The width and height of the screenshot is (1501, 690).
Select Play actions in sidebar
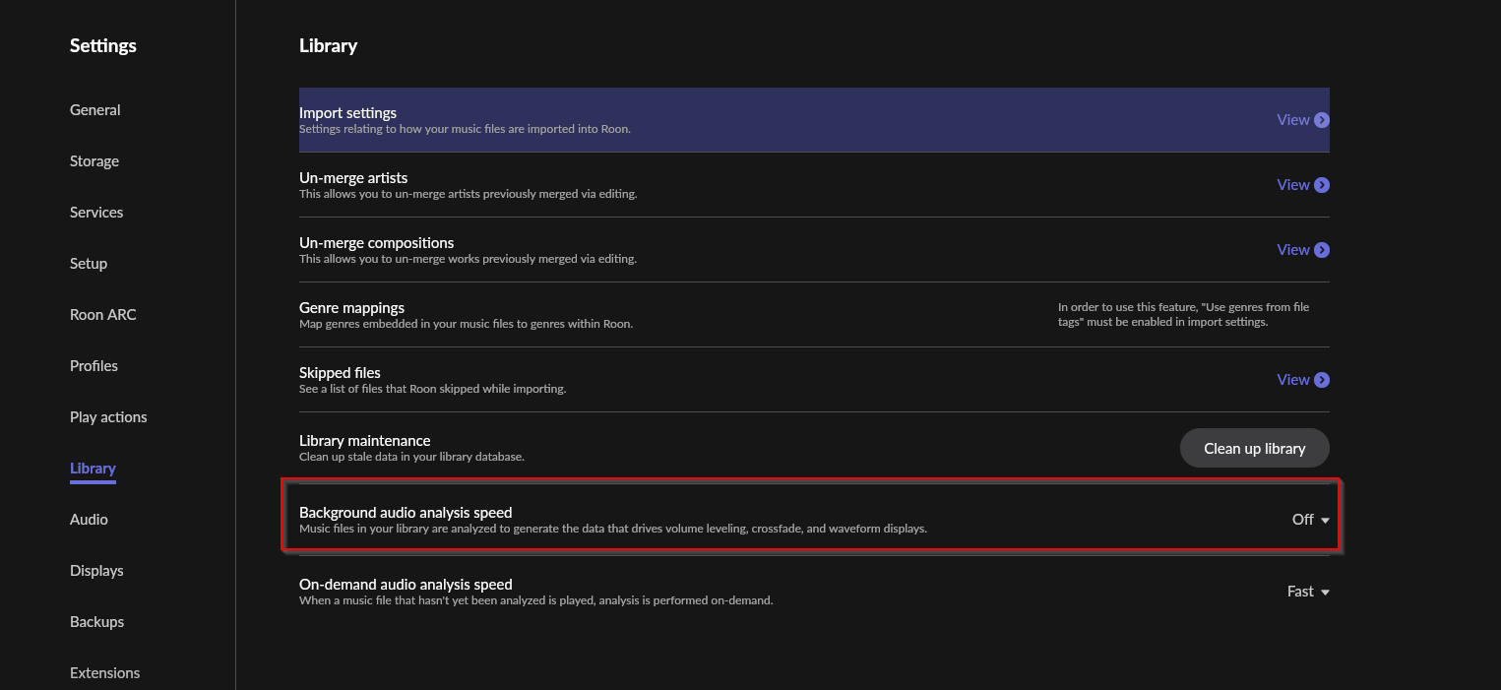pyautogui.click(x=108, y=417)
